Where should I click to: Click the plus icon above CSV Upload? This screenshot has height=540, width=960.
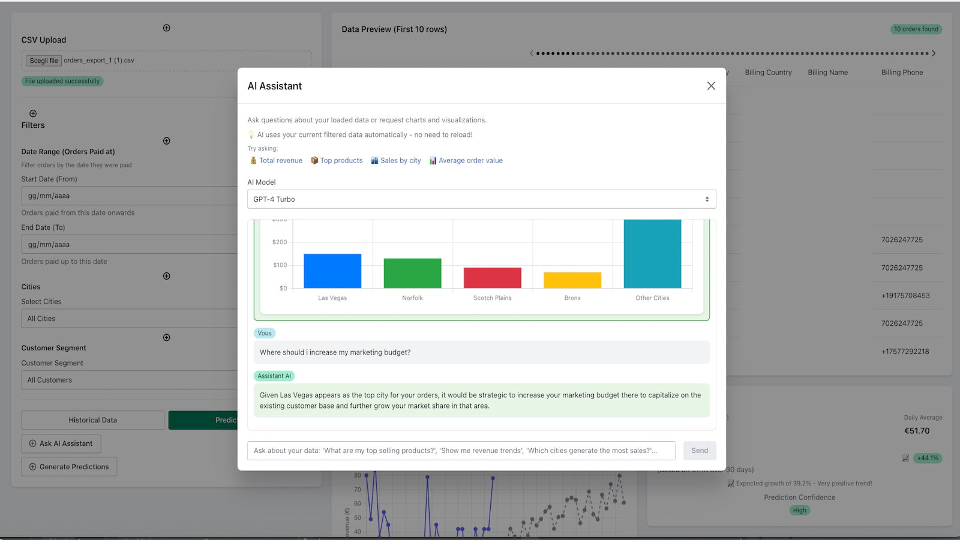(166, 27)
